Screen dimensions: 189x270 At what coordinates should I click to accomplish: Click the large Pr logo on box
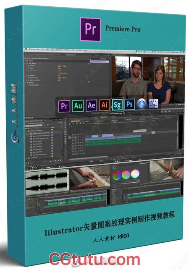tap(90, 29)
